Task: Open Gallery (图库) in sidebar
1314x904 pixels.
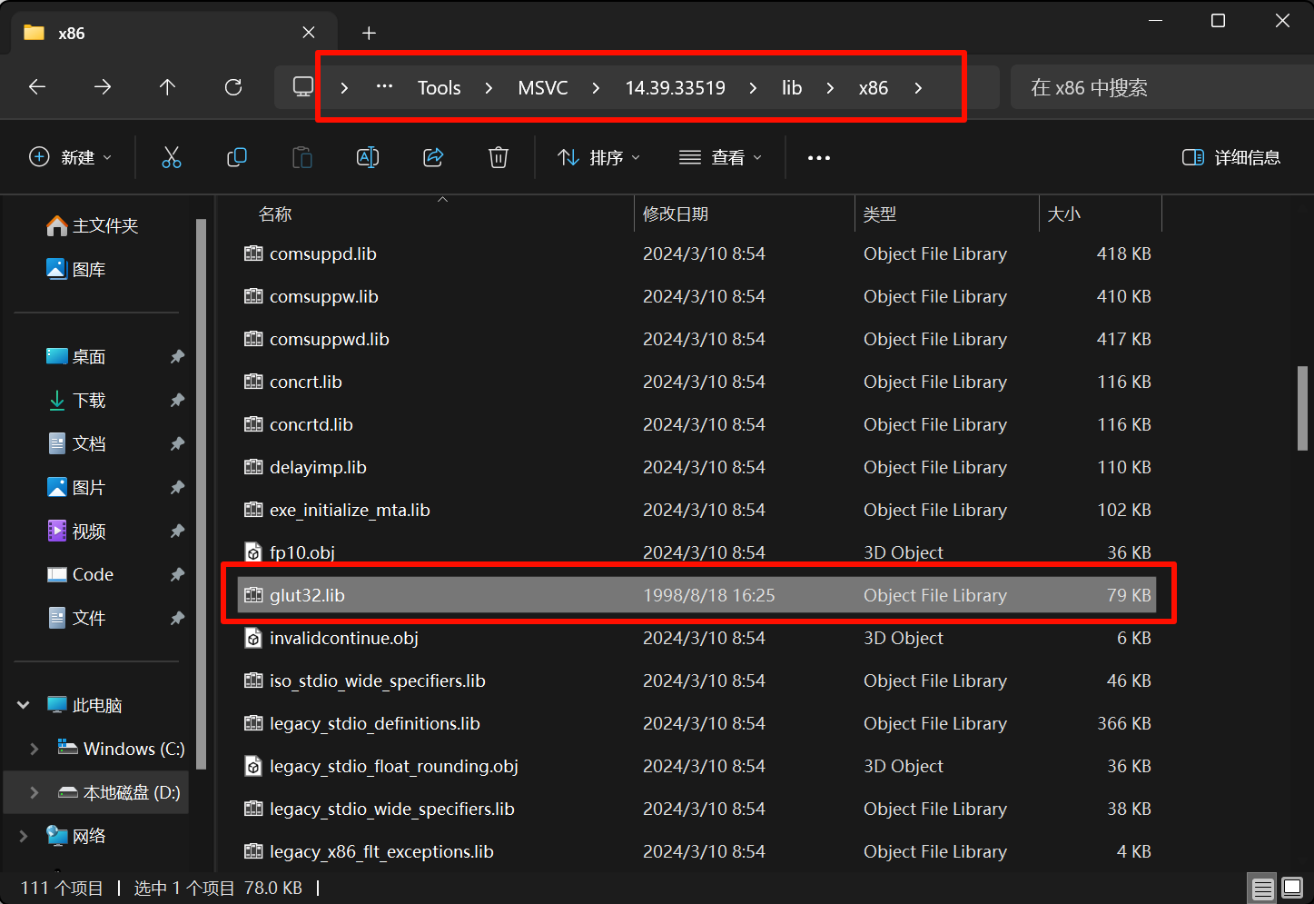Action: point(76,269)
